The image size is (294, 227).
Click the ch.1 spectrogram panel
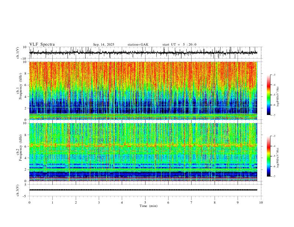(143, 91)
